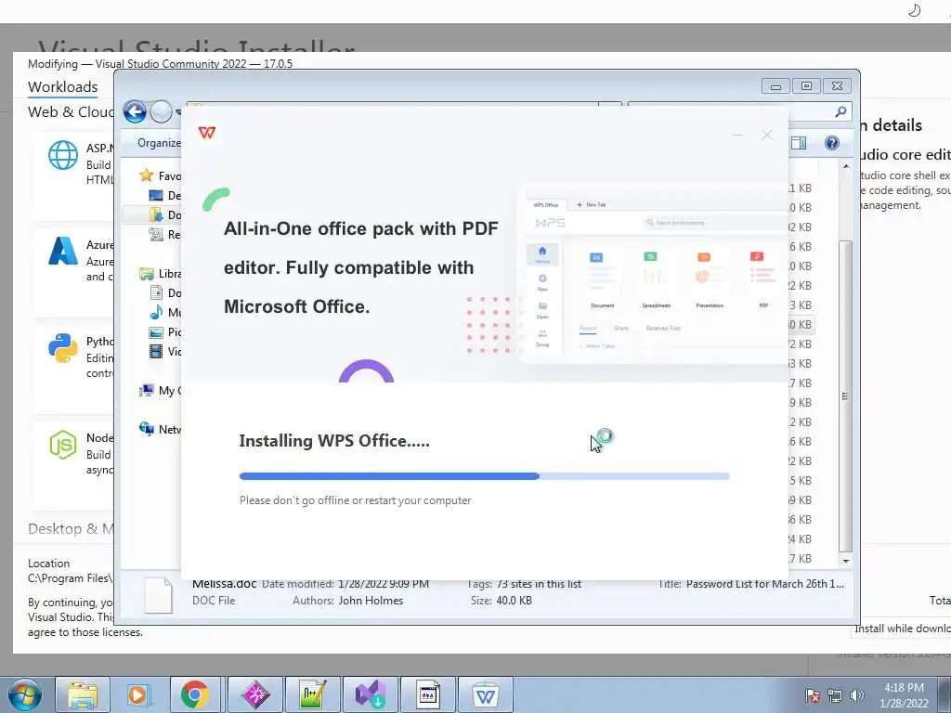Click the Date modified value 1/28/2022 9:09 PM
951x713 pixels.
[384, 584]
